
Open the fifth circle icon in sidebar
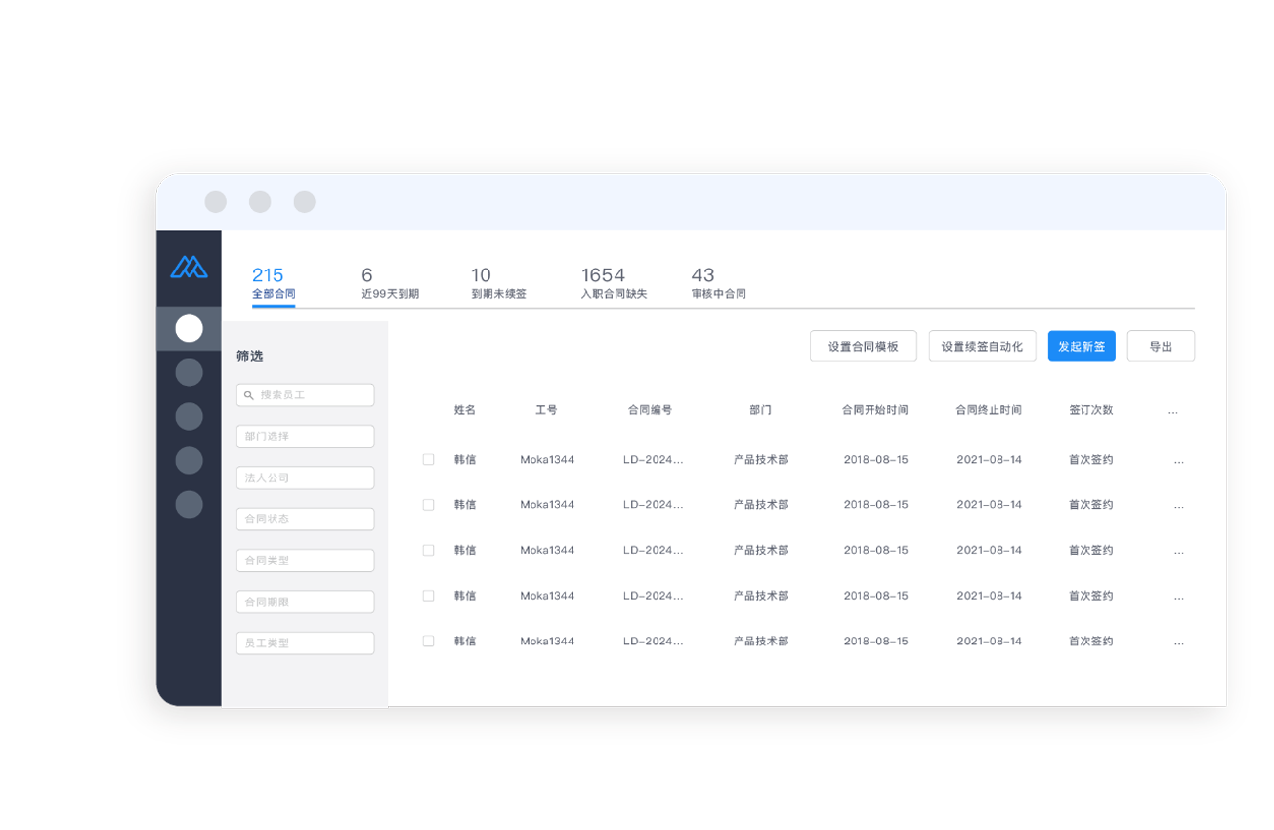point(189,504)
